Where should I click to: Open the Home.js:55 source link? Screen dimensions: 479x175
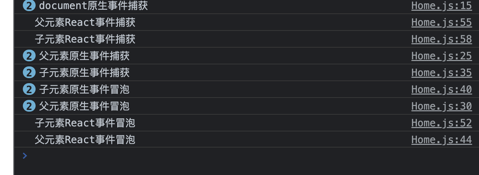coord(441,22)
